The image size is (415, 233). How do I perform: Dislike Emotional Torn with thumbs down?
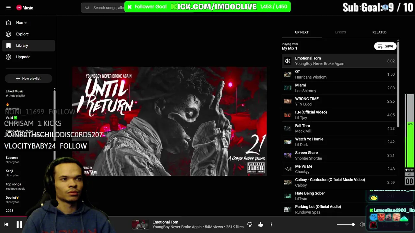coord(250,224)
